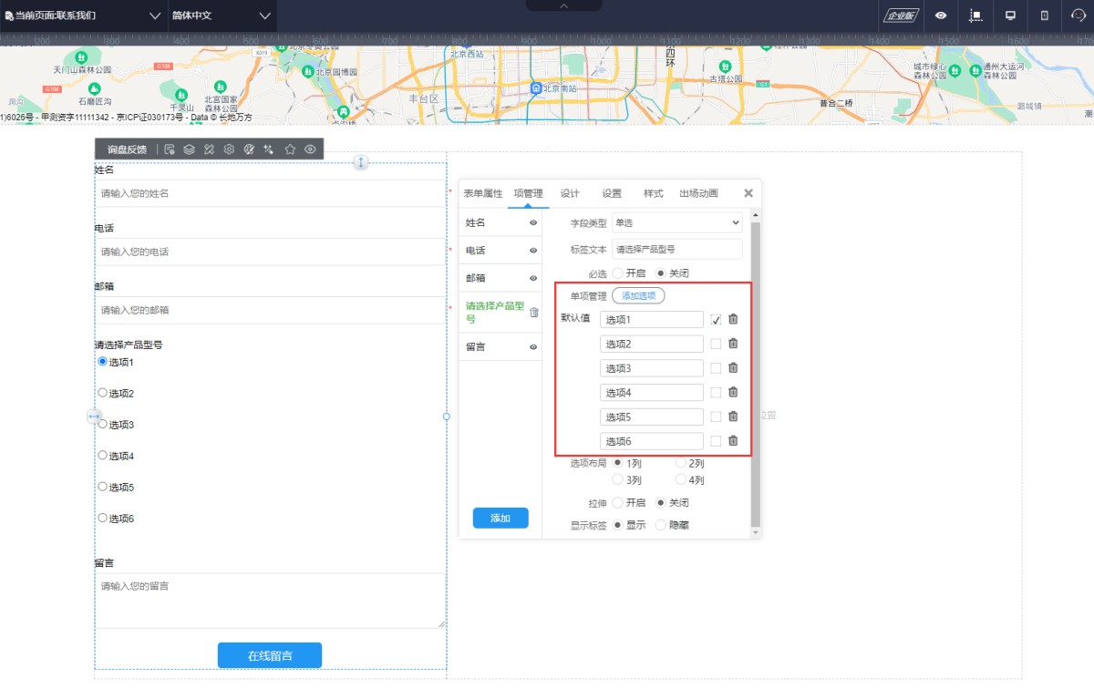Screen dimensions: 1094x689
Task: Select the 必选 开启 radio button
Action: (x=618, y=273)
